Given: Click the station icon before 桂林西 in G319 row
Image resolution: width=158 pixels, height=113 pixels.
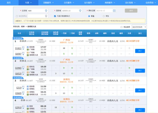Looking at the screenshot, I should [x=28, y=86].
